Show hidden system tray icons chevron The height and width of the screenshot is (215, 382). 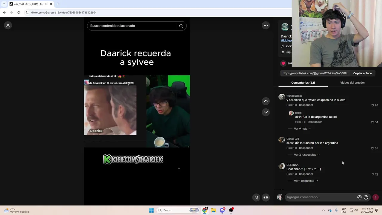[x=323, y=210]
